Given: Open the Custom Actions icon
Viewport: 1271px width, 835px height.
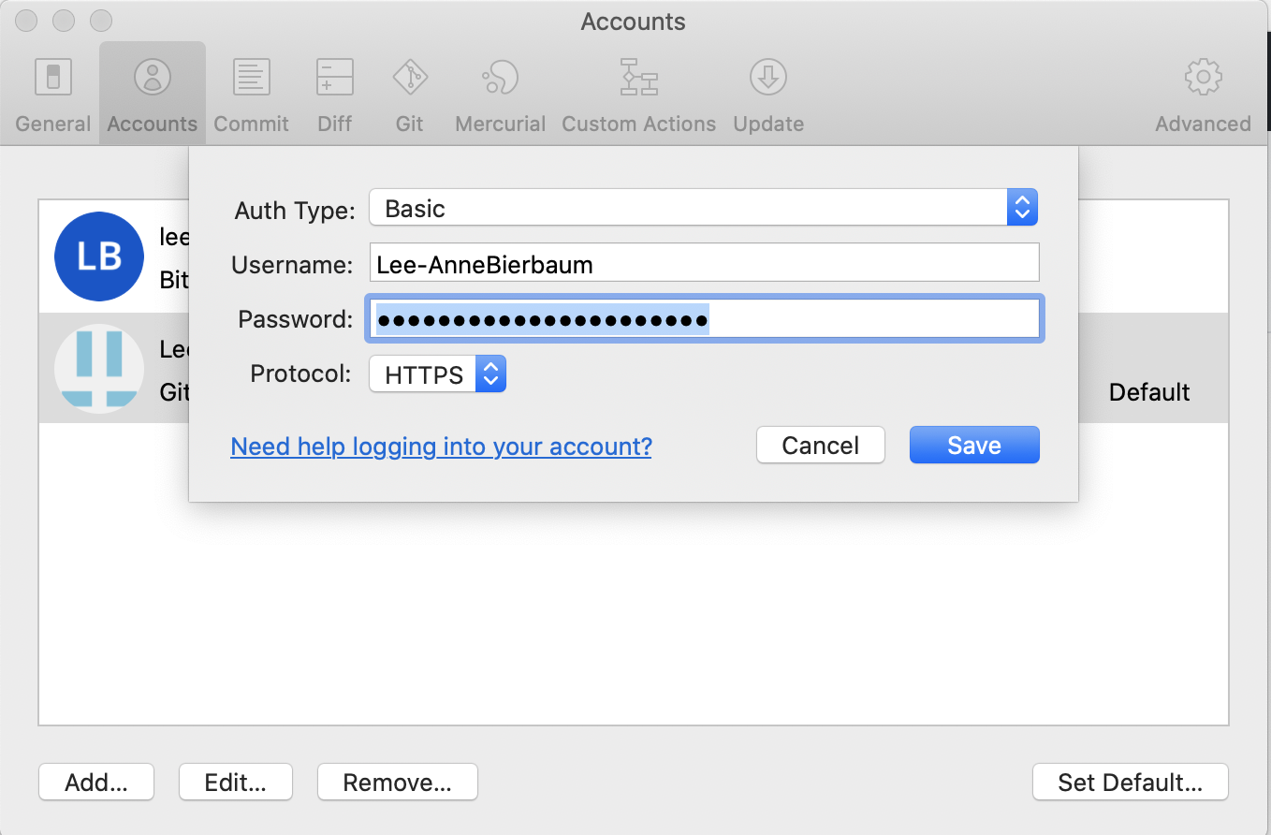Looking at the screenshot, I should (639, 77).
